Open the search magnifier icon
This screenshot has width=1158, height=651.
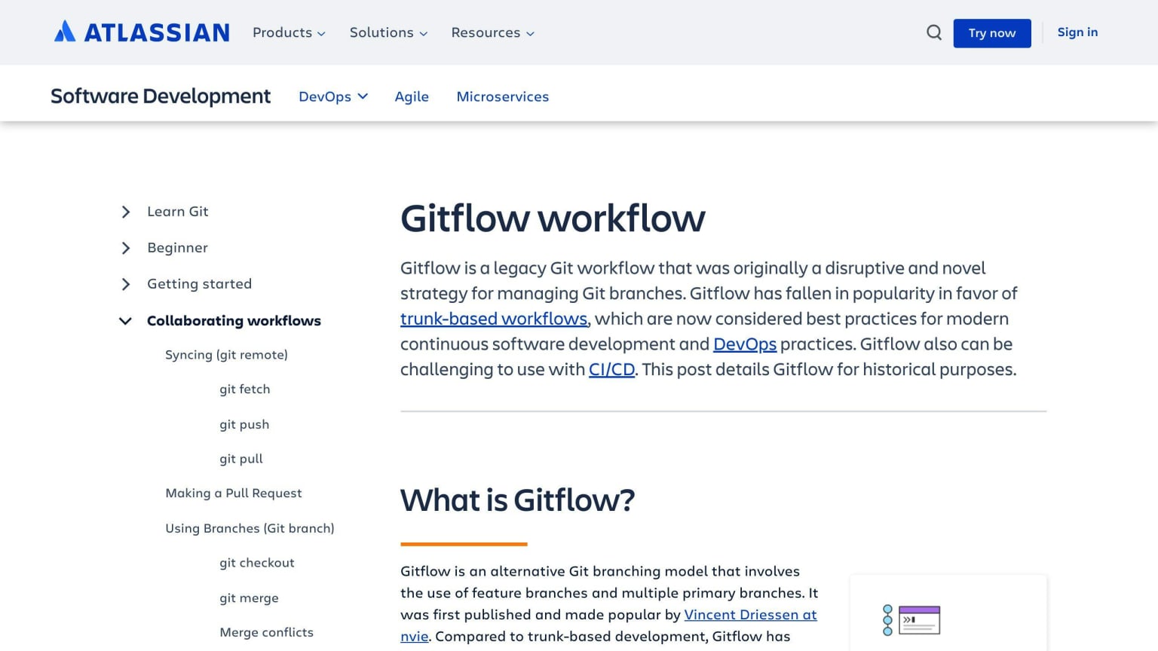(934, 32)
